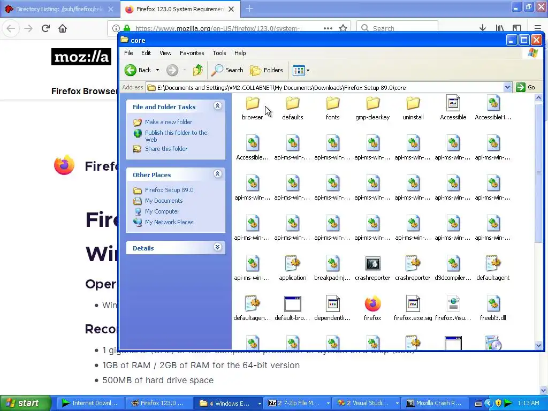
Task: Reload the Firefox page
Action: point(46,28)
